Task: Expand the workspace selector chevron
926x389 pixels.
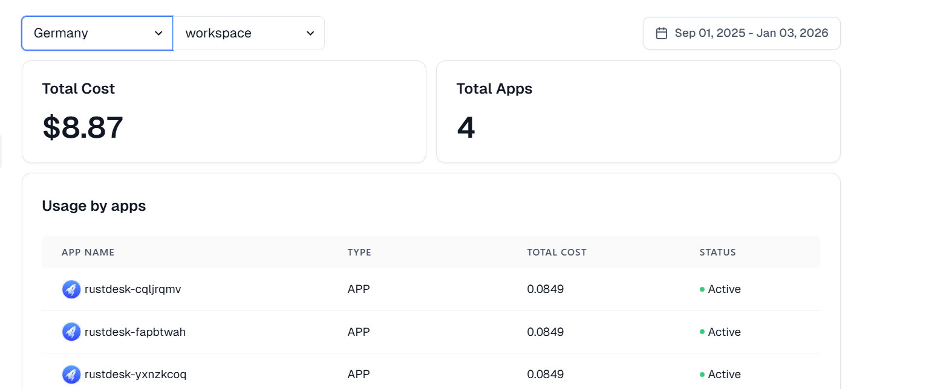Action: [310, 33]
